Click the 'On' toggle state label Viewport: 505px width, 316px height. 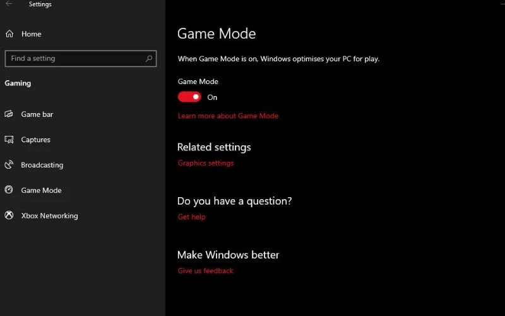(212, 97)
